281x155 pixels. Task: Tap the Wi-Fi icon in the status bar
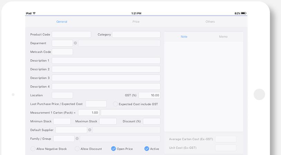(34, 13)
